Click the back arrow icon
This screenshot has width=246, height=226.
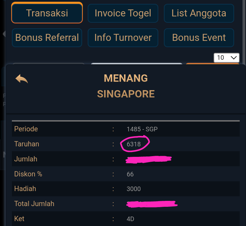coord(21,79)
